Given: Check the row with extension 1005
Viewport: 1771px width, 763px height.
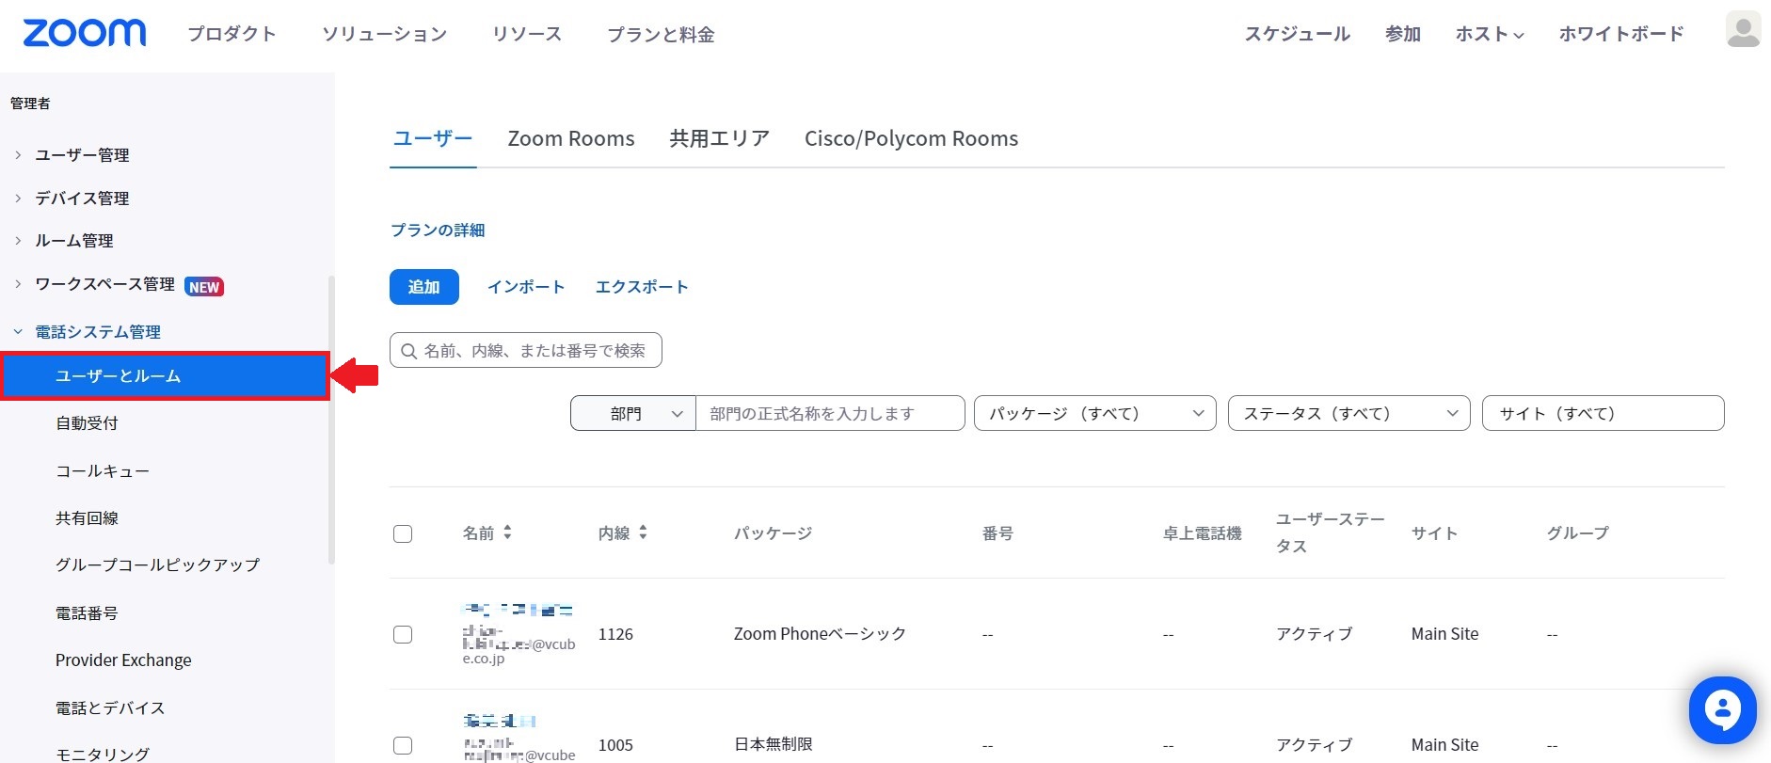Looking at the screenshot, I should coord(403,745).
